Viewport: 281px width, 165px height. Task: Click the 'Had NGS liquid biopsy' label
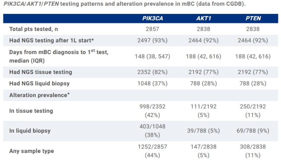(40, 83)
